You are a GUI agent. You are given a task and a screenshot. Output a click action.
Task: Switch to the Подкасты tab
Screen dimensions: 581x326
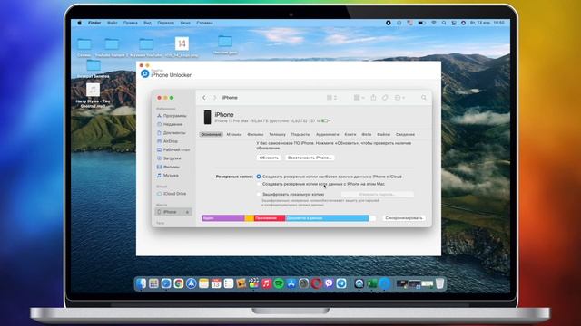pyautogui.click(x=300, y=135)
